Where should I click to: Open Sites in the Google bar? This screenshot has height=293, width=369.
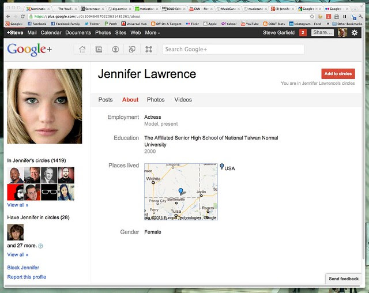pos(121,33)
